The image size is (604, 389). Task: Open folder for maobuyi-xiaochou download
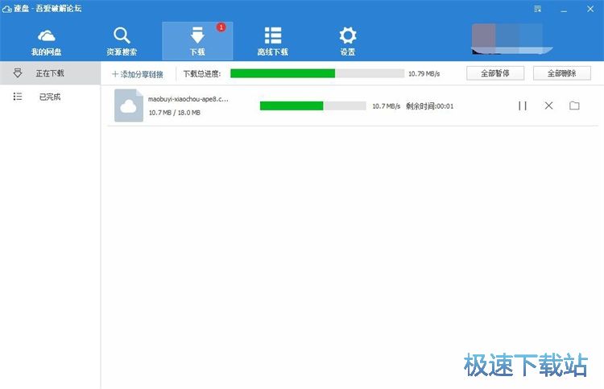coord(574,106)
